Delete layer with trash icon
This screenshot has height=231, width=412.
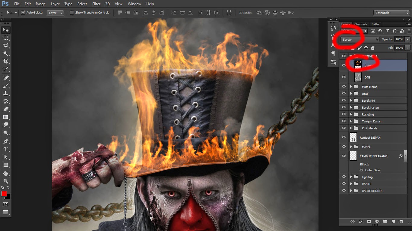click(x=401, y=221)
